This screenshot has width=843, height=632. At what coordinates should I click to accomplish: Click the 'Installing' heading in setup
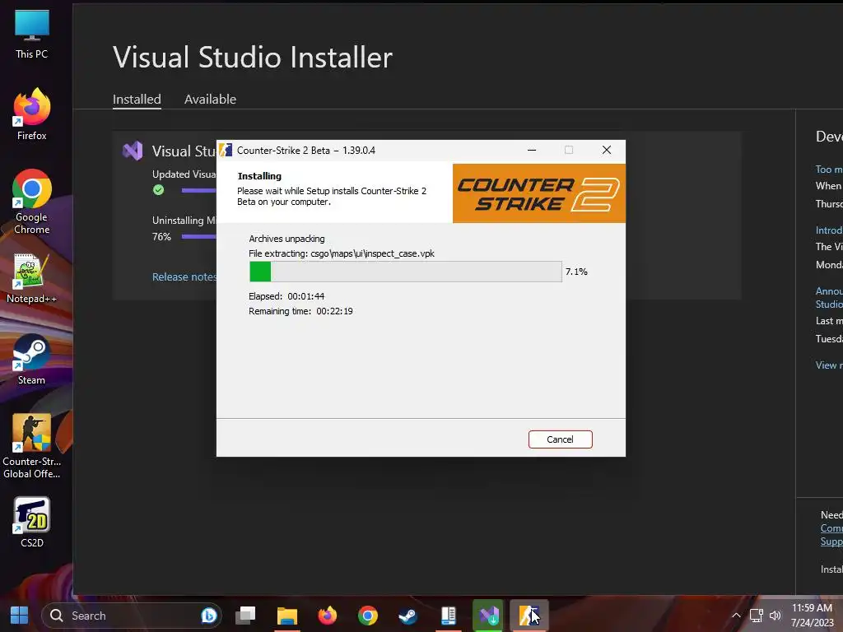click(259, 176)
